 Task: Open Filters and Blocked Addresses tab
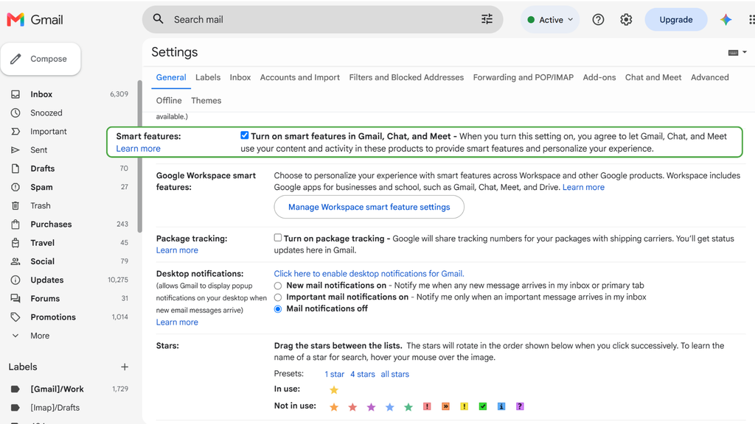406,77
